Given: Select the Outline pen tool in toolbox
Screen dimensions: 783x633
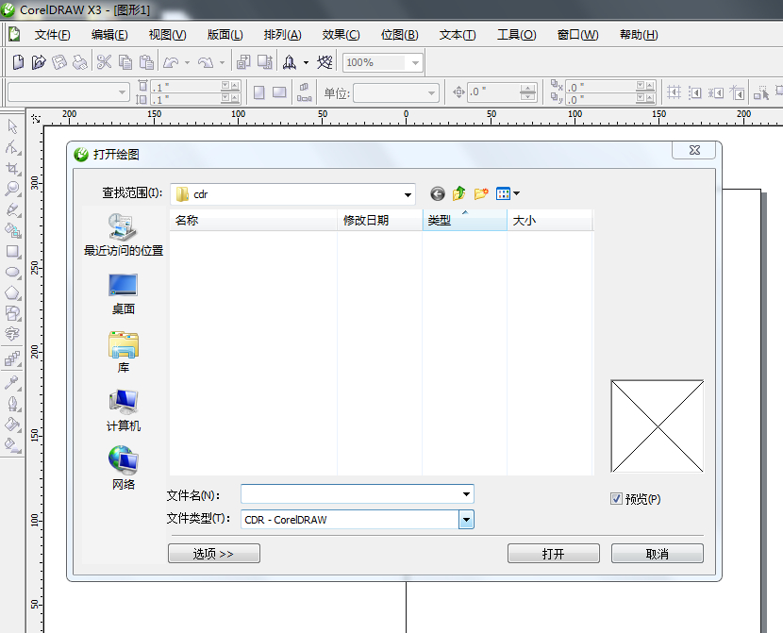Looking at the screenshot, I should point(12,404).
